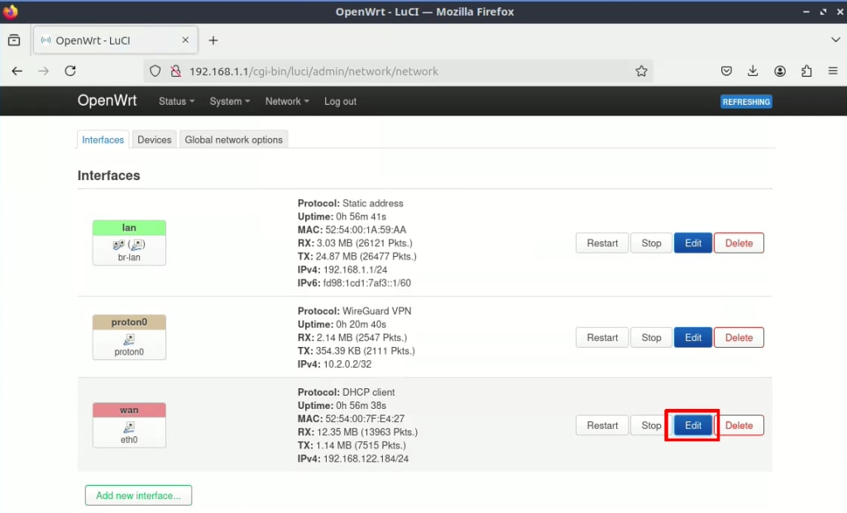847x513 pixels.
Task: Close the OpenWrt - LuCI tab
Action: coord(185,40)
